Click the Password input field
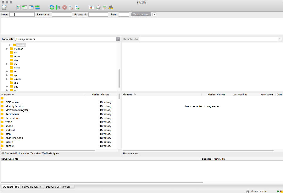Screen dimensions: 283x193 click(x=98, y=14)
